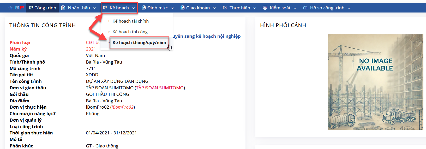426x149 pixels.
Task: Click the TẬP ĐOÀN SUMITOMO red link
Action: coord(160,88)
